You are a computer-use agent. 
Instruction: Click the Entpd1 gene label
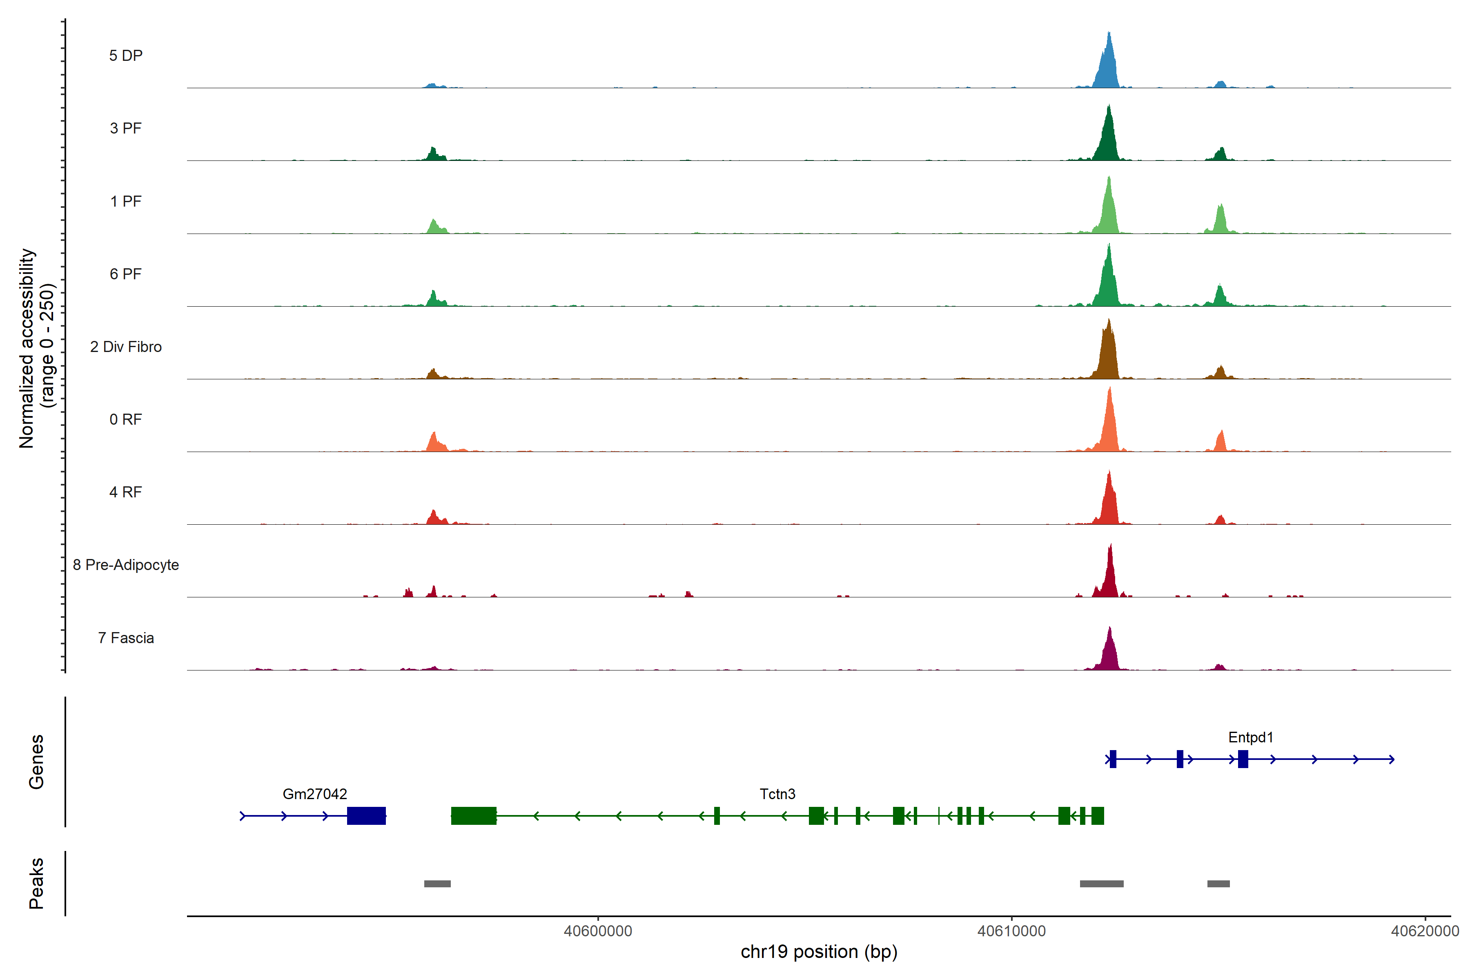(1250, 737)
